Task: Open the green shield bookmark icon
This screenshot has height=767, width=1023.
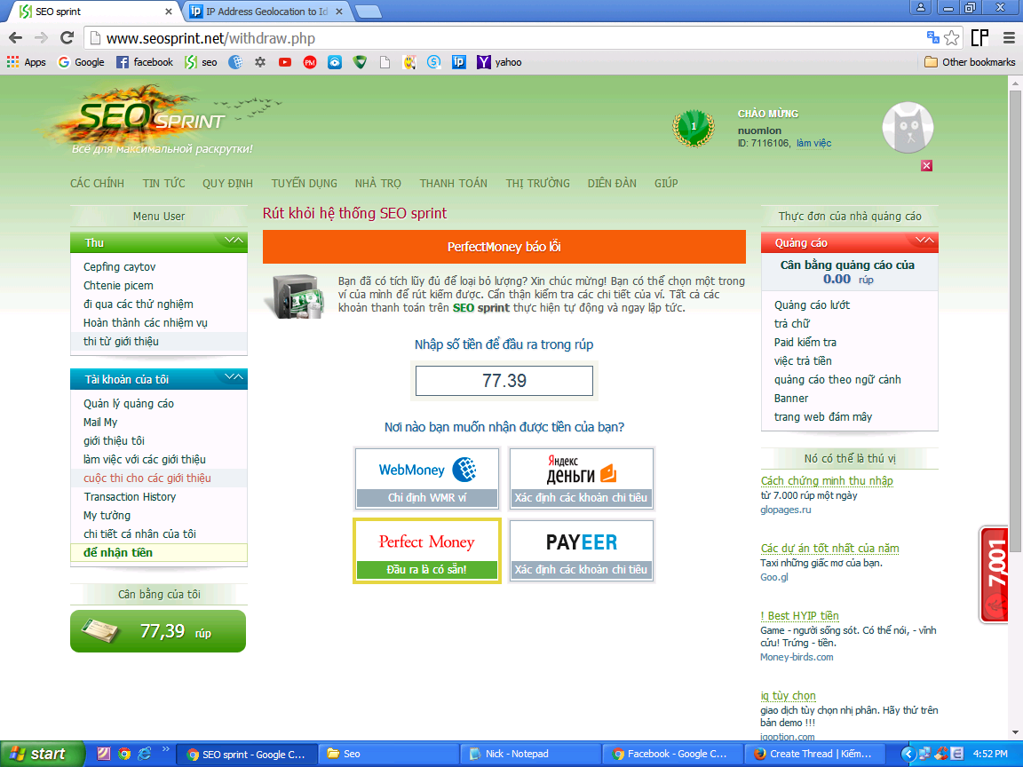Action: (x=360, y=62)
